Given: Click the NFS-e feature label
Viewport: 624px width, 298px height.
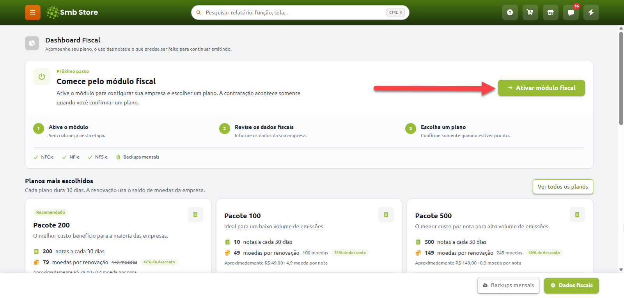Looking at the screenshot, I should [101, 157].
